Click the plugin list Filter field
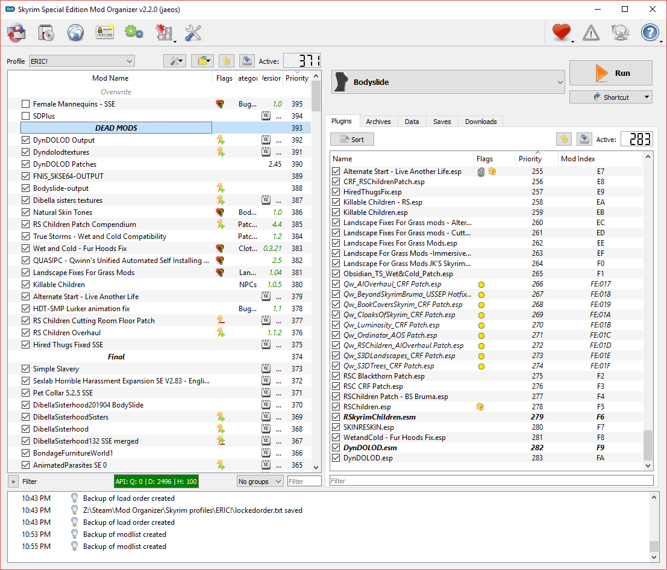This screenshot has width=667, height=570. click(491, 481)
